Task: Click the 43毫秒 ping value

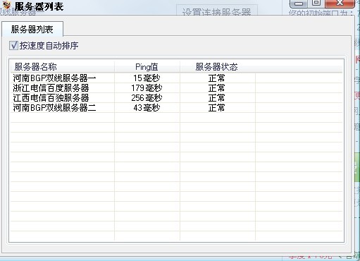Action: pos(147,108)
